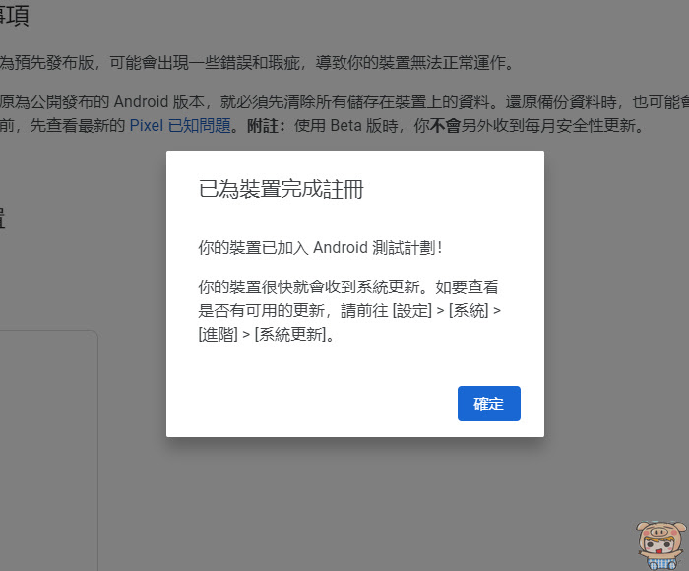
Task: Click the line containing 就必須先清除所有儲存在裝置上的資料
Action: (344, 102)
